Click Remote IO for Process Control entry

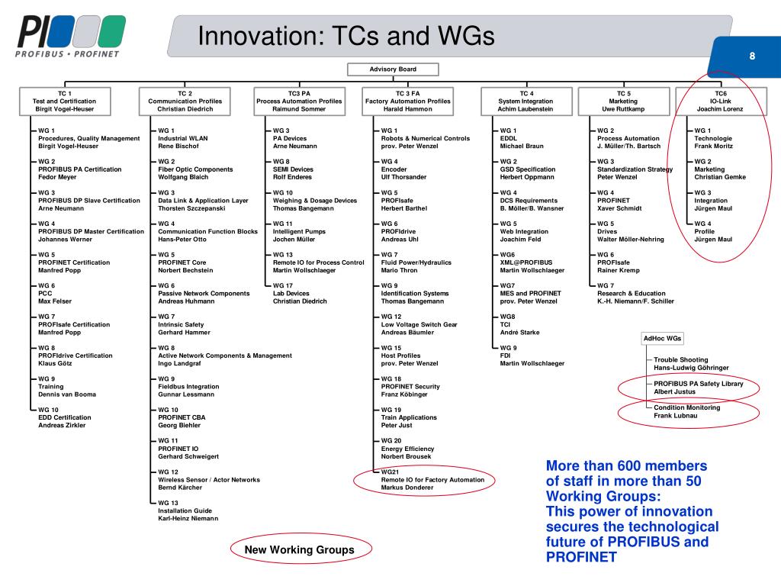[318, 262]
